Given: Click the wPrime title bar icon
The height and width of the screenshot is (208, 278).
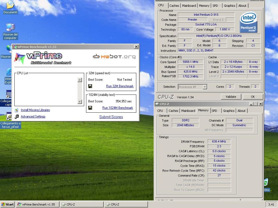Looking at the screenshot, I should tap(15, 47).
